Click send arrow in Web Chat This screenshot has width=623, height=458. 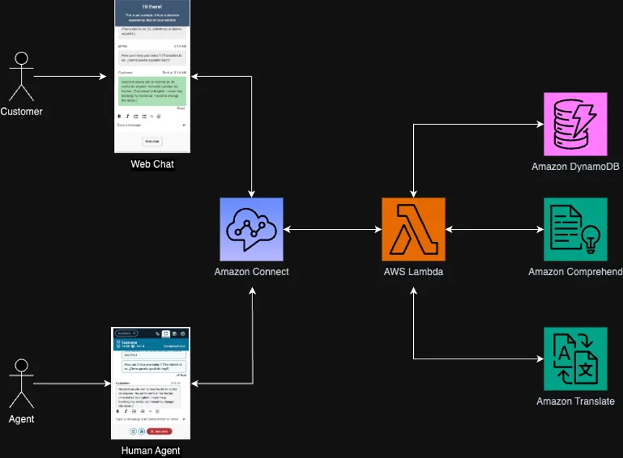click(x=184, y=125)
